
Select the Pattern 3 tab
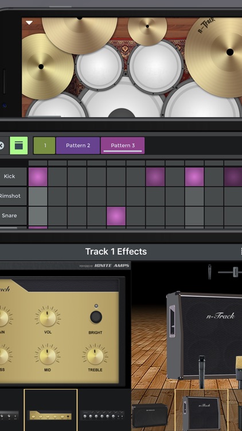123,145
